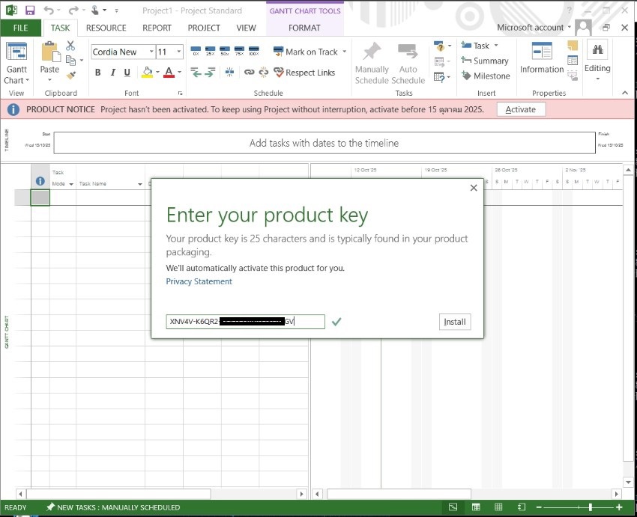Click the Link Tasks chain icon
This screenshot has height=517, width=637.
click(x=249, y=72)
